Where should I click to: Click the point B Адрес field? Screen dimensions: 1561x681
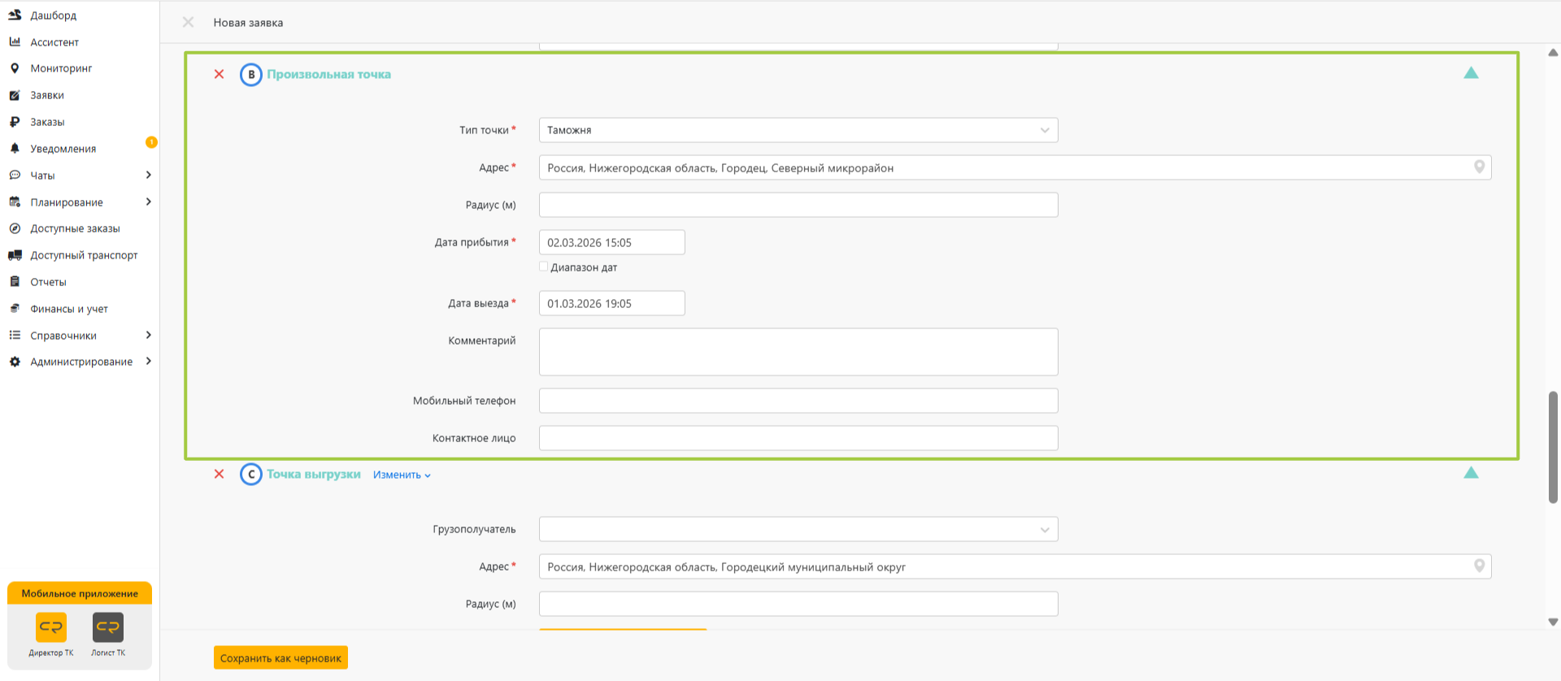(x=1015, y=167)
